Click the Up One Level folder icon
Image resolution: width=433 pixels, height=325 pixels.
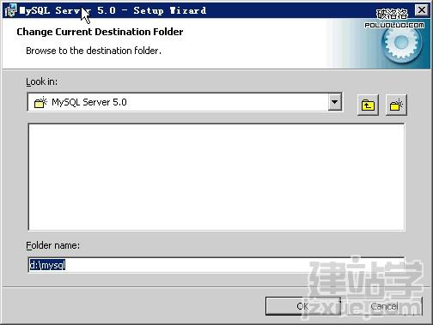(x=368, y=105)
